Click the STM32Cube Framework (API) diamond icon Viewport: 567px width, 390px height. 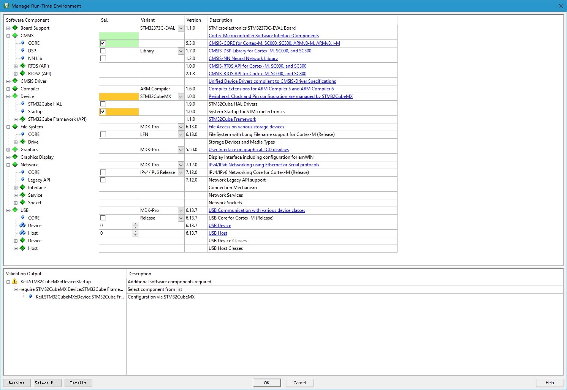23,119
